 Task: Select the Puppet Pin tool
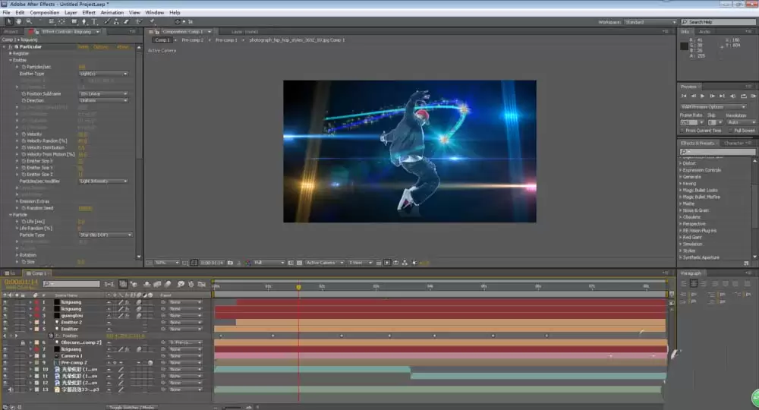(152, 22)
